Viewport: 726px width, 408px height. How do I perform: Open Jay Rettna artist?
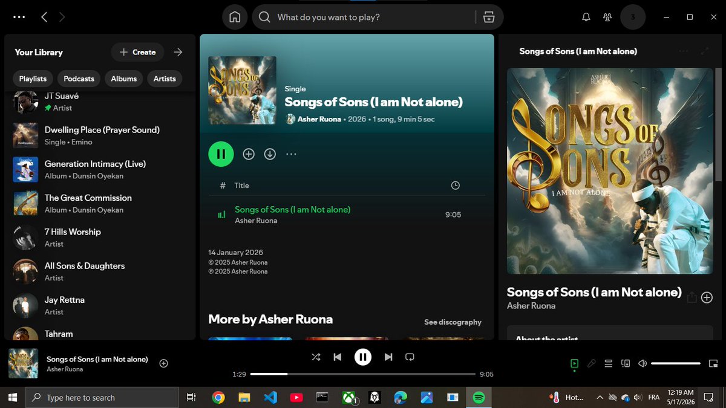pyautogui.click(x=100, y=305)
